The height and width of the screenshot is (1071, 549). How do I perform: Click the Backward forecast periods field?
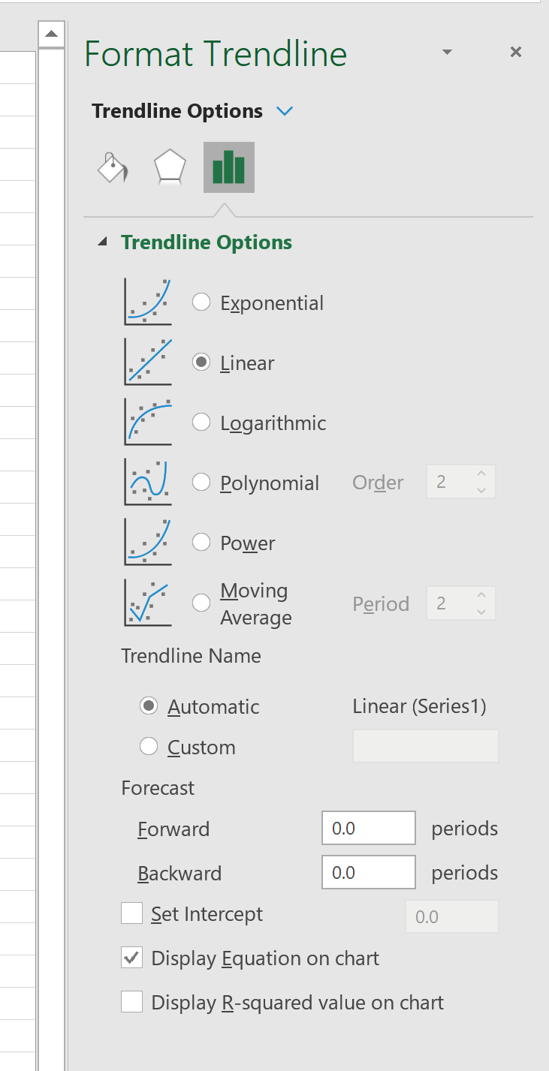coord(369,872)
